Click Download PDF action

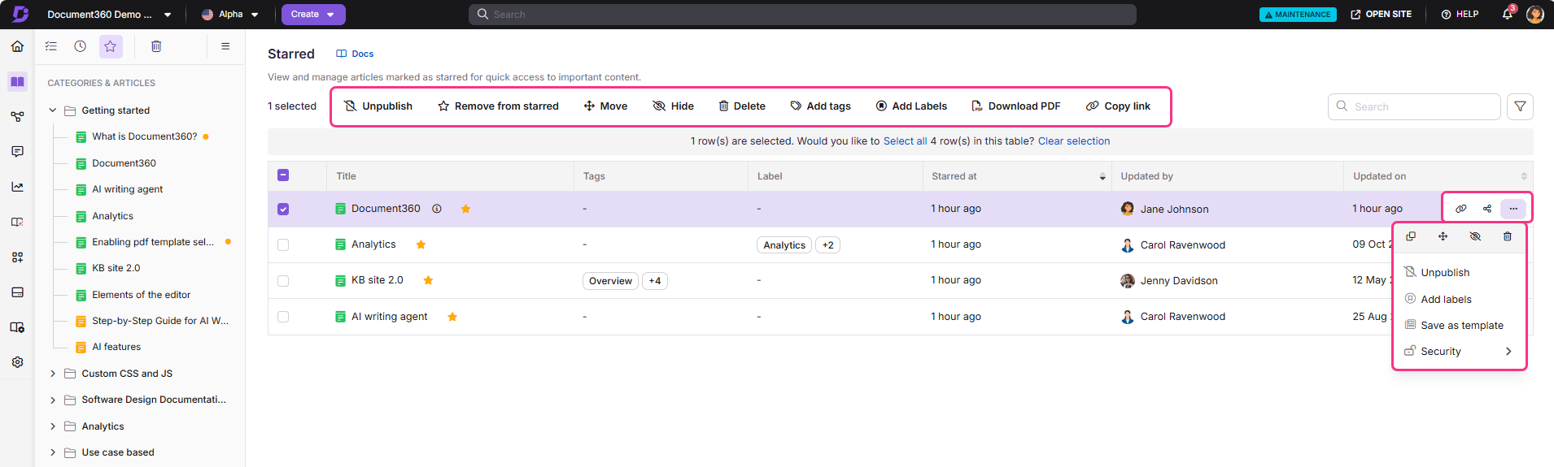click(1016, 106)
